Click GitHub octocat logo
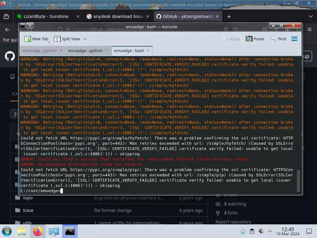The height and width of the screenshot is (238, 317). point(10,56)
